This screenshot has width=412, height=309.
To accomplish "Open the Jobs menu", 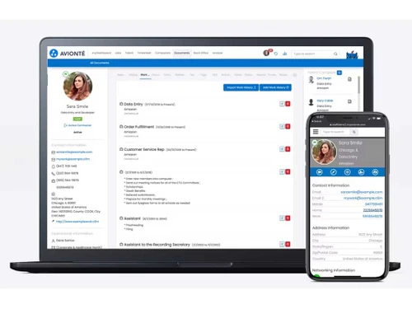I will click(x=118, y=53).
